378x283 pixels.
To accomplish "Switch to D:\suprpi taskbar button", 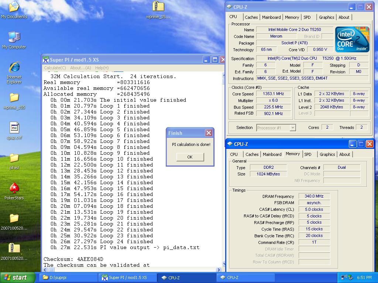I will [69, 277].
